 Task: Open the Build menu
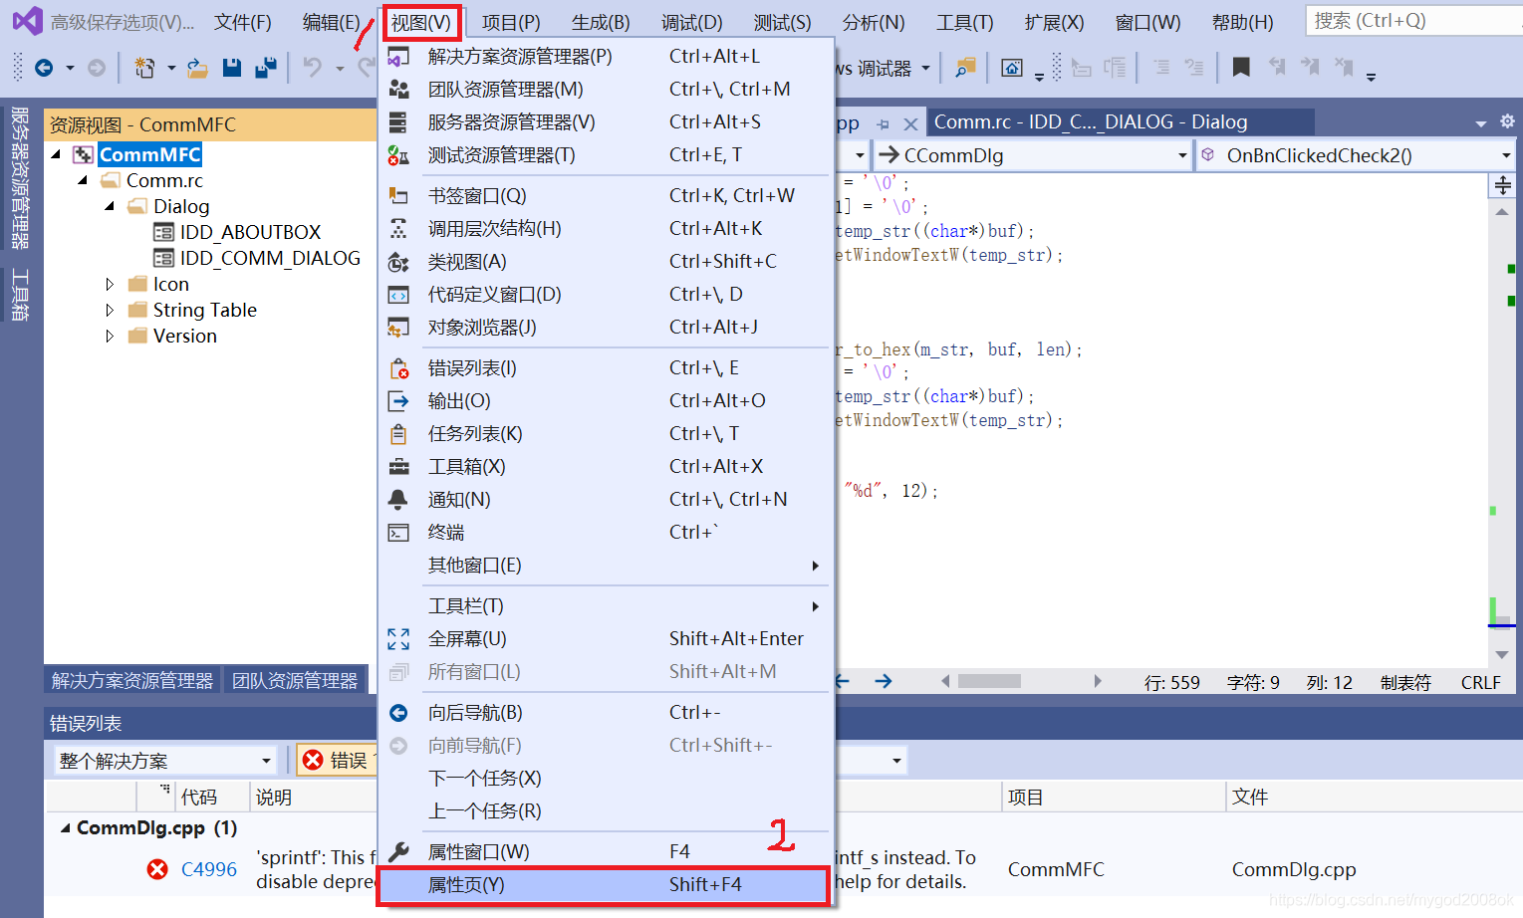coord(601,22)
